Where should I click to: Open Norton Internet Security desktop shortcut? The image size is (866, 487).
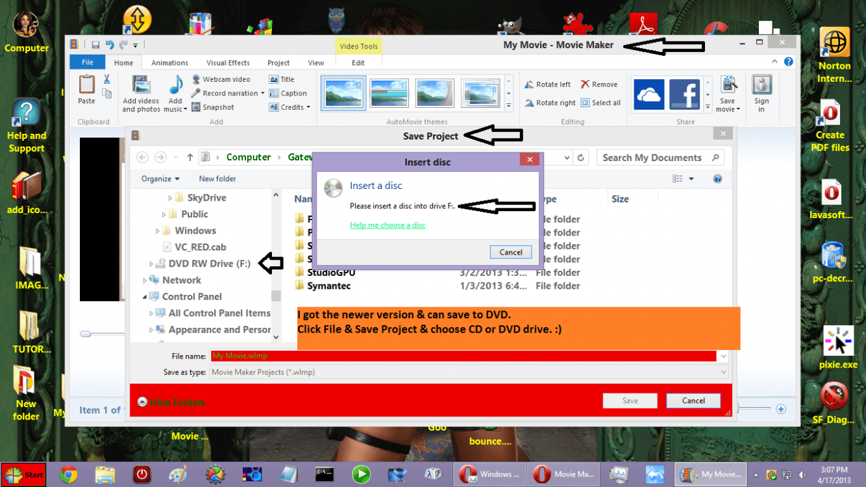click(x=834, y=56)
